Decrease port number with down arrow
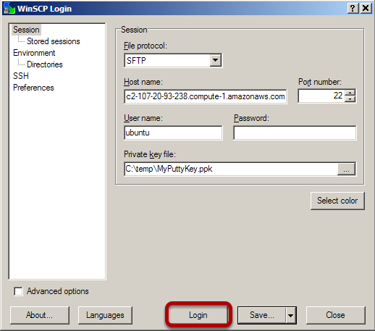This screenshot has width=375, height=331. pos(350,99)
